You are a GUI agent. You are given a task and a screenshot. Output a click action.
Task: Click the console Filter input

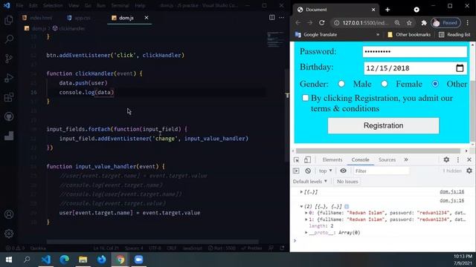[382, 171]
